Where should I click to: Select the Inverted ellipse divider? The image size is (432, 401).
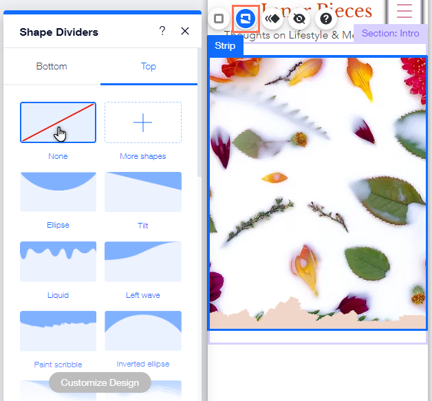coord(143,331)
